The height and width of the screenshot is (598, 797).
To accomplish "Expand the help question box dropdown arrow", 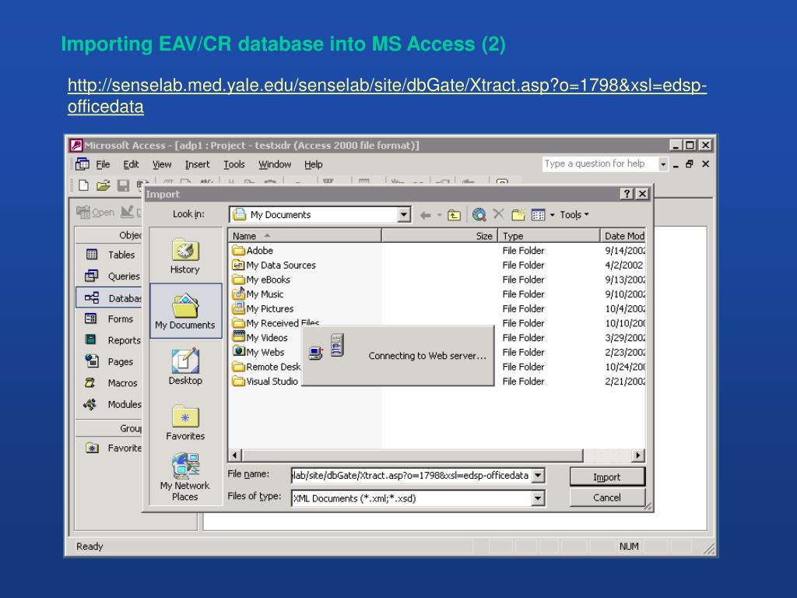I will coord(663,164).
